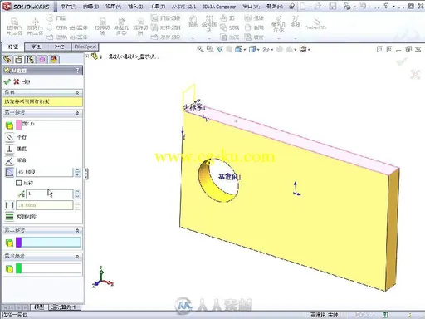Viewport: 425px width, 319px height.
Task: Open the Tools (工具) menu
Action: pos(159,6)
